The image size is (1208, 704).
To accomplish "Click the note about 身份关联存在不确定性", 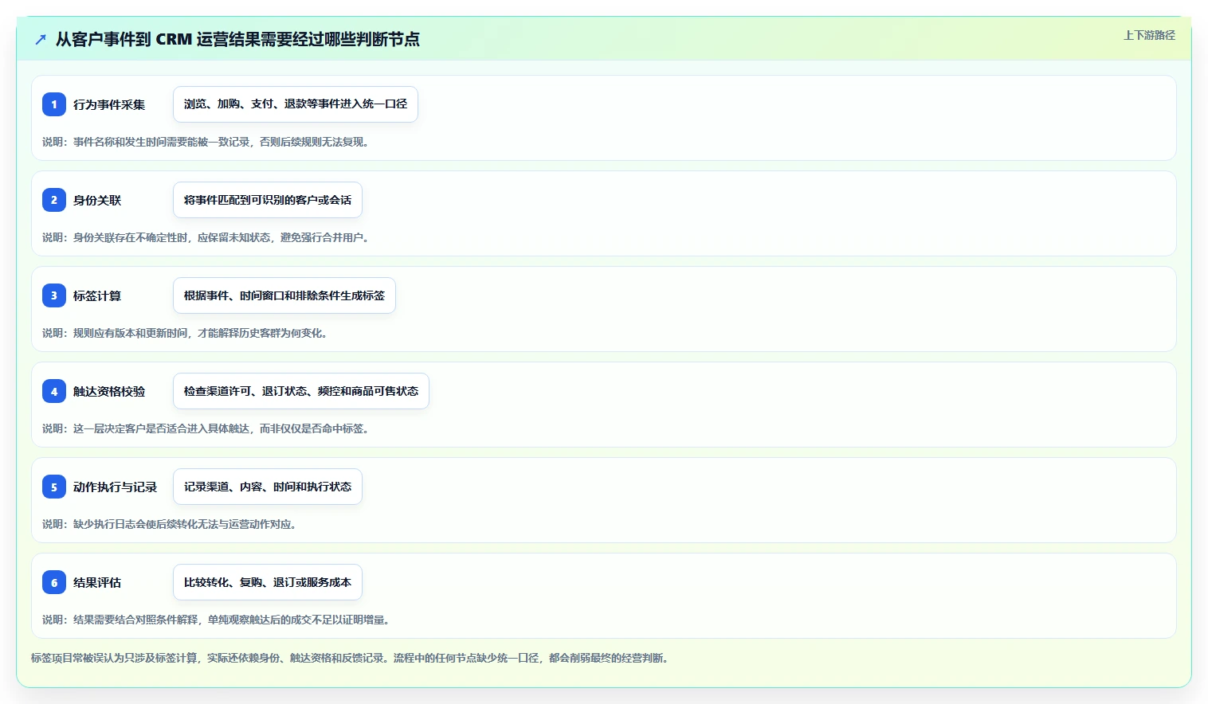I will pyautogui.click(x=206, y=237).
